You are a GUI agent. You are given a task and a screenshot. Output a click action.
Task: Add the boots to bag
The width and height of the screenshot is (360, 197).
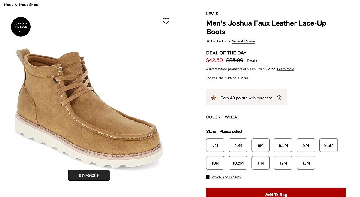pyautogui.click(x=276, y=194)
